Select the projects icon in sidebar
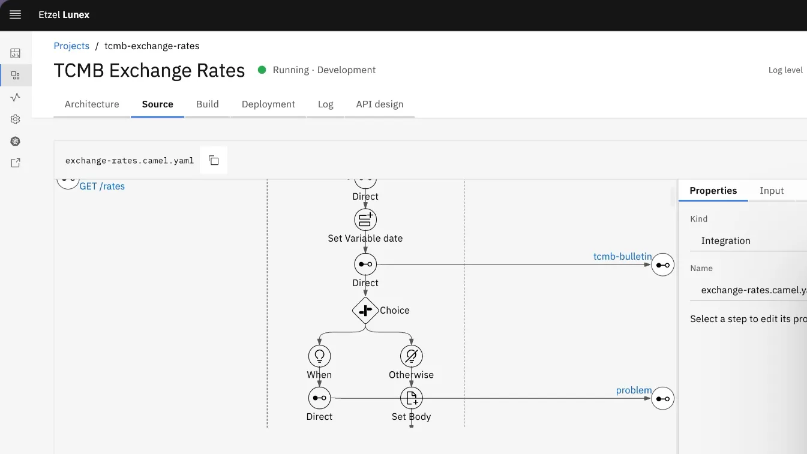Screen dimensions: 807x454 16,76
